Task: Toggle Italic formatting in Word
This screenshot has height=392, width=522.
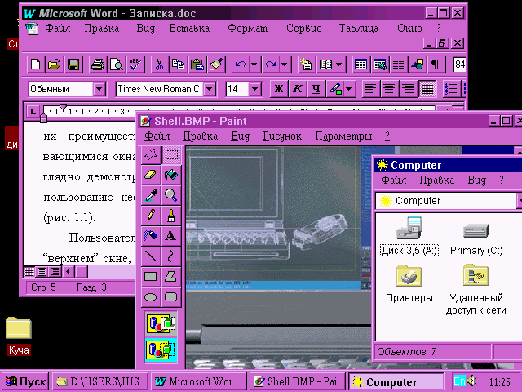Action: 298,89
